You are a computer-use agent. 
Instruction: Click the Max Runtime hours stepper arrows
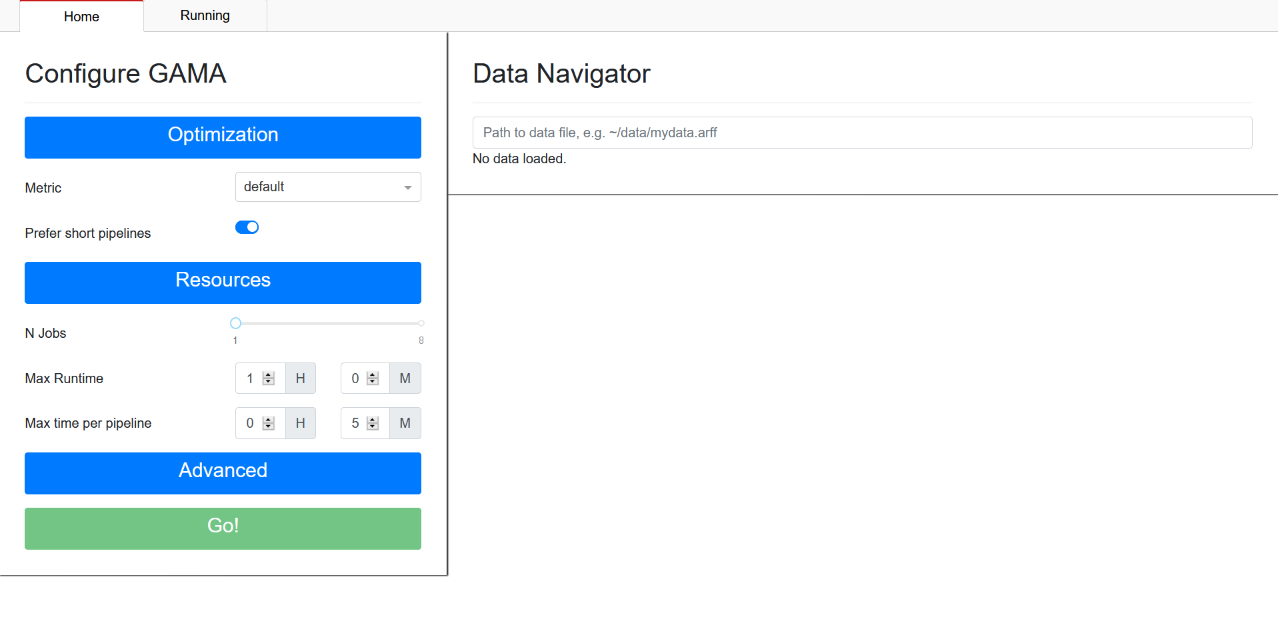[x=269, y=378]
